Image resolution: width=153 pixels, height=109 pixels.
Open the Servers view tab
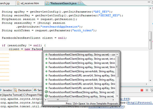point(38,90)
